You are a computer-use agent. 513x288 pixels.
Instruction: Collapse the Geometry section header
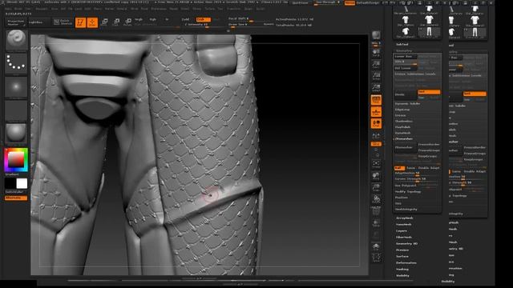pyautogui.click(x=404, y=51)
